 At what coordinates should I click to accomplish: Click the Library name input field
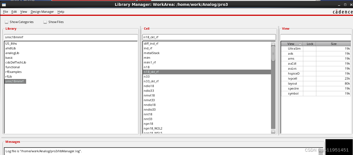tap(71, 37)
